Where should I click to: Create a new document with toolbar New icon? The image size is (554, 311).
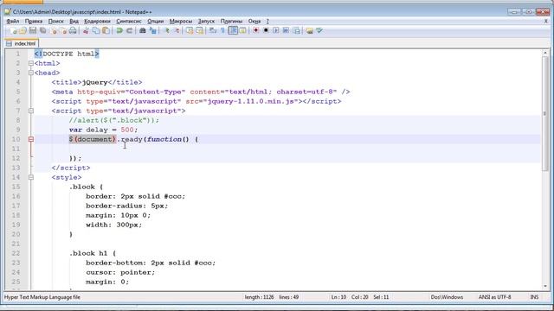(x=13, y=31)
